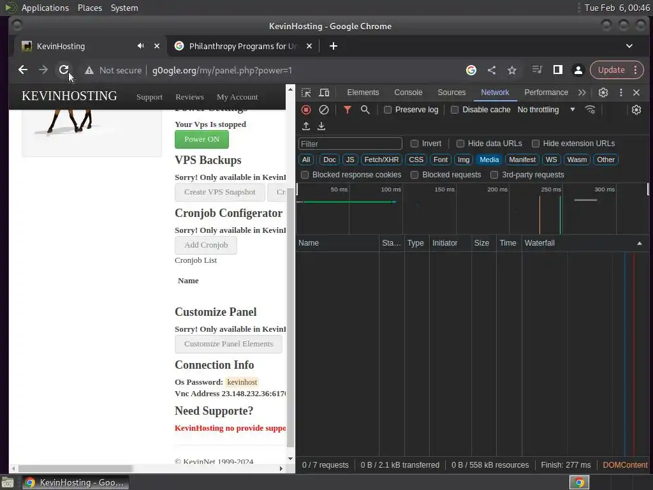Viewport: 653px width, 490px height.
Task: Open the Reviews link
Action: coord(189,97)
